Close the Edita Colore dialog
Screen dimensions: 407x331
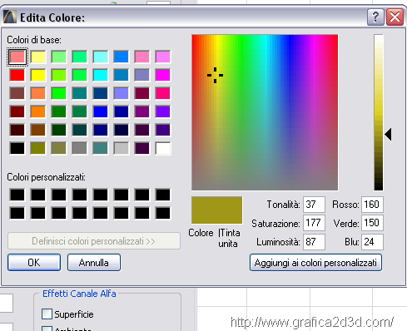pyautogui.click(x=395, y=17)
